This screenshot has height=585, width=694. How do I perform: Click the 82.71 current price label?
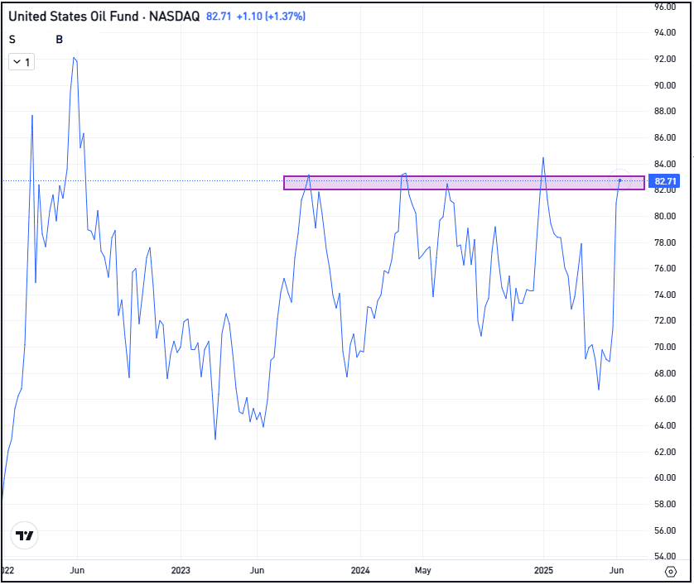click(x=219, y=17)
